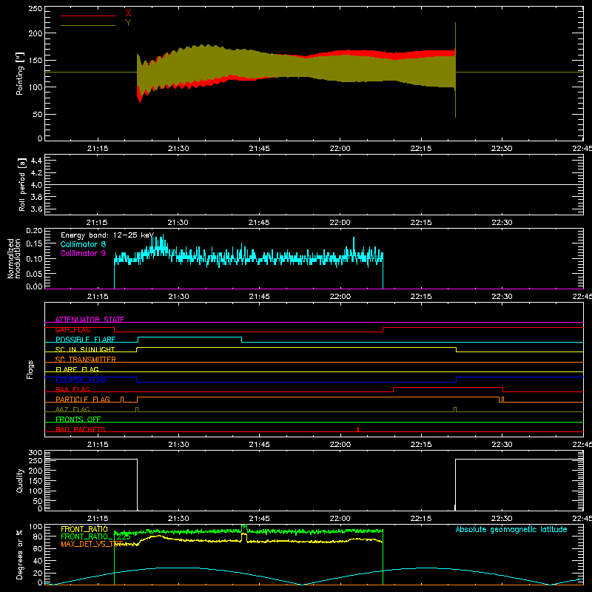The height and width of the screenshot is (592, 592).
Task: Click the FLARE_FLAG label
Action: 77,369
